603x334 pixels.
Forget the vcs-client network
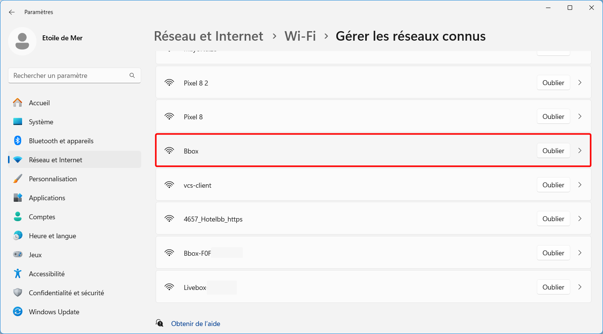(x=553, y=185)
